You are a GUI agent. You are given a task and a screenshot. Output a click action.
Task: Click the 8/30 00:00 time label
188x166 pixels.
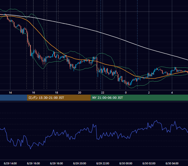click(126, 163)
